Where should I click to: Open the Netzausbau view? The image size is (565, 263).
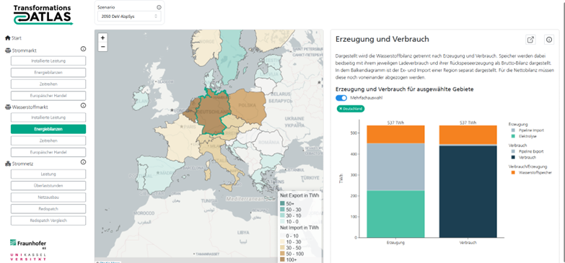pyautogui.click(x=48, y=197)
